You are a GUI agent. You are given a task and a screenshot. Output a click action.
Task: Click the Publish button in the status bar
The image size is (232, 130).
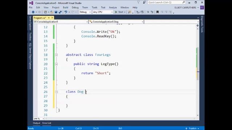(192, 129)
